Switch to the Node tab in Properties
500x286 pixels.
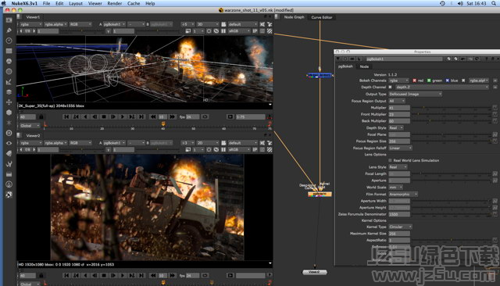tap(364, 66)
